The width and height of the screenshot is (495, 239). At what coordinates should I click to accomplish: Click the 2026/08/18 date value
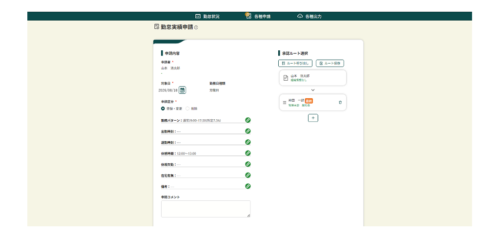[x=168, y=90]
